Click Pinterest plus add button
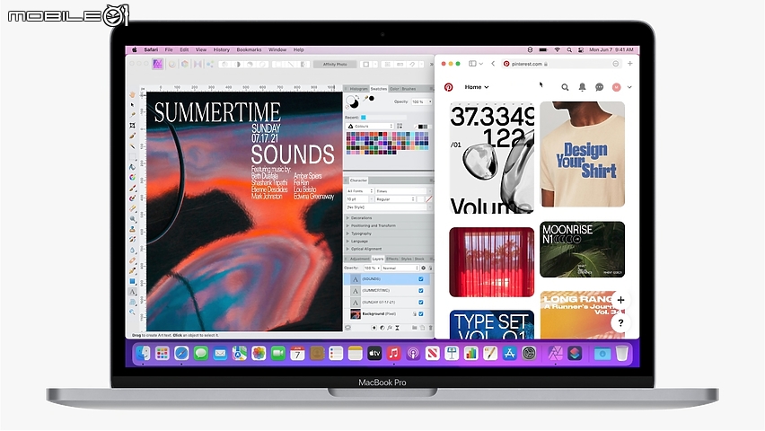This screenshot has width=765, height=431. point(620,300)
